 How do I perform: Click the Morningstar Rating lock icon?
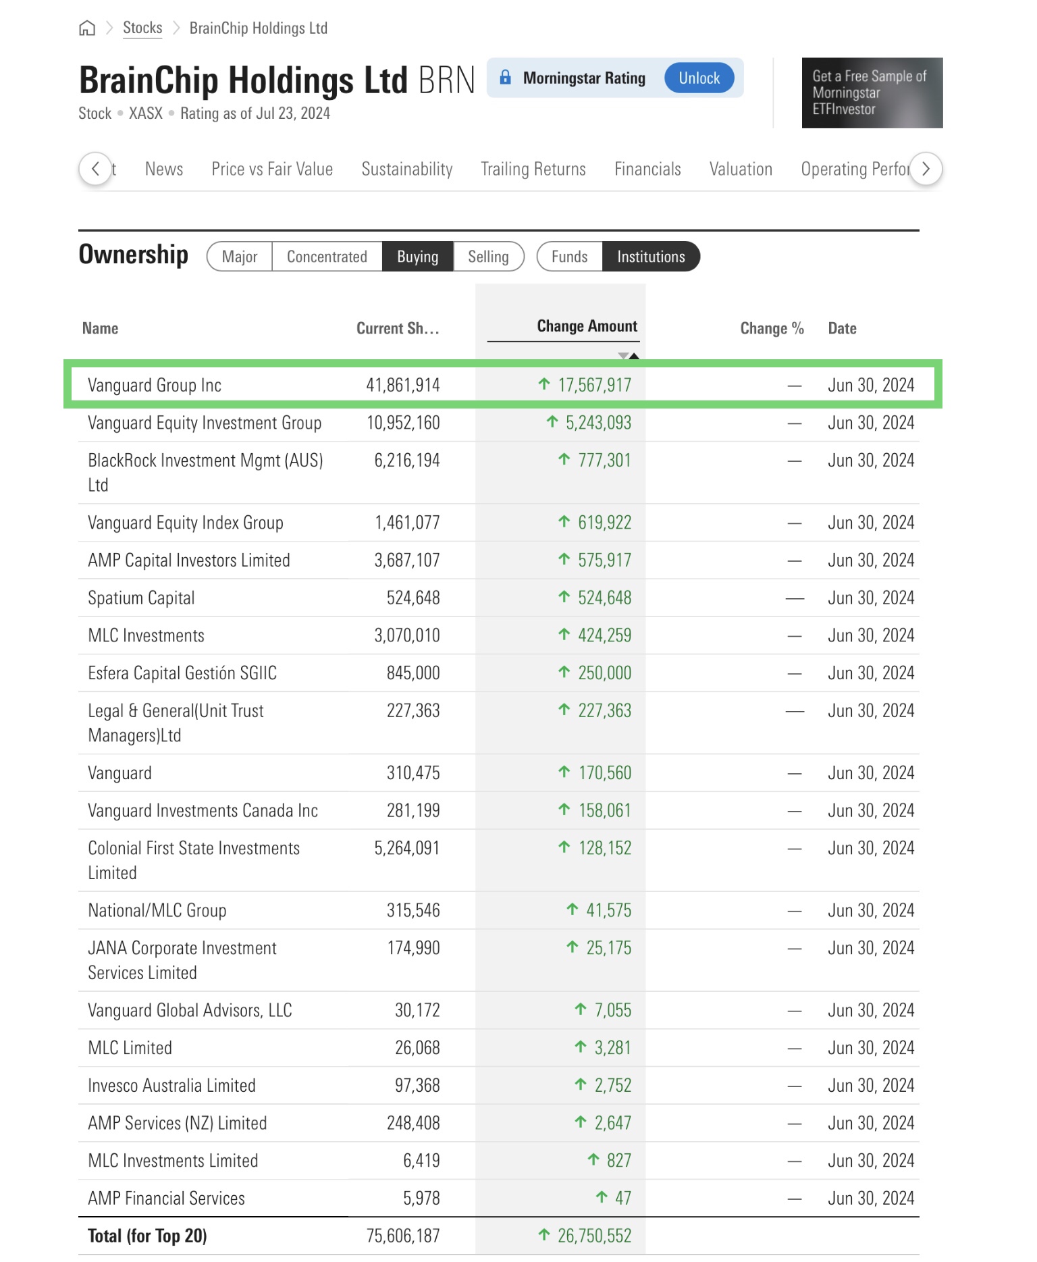[505, 78]
